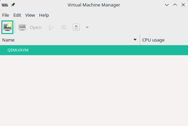Image resolution: width=188 pixels, height=126 pixels.
Task: Open the Edit menu
Action: click(17, 15)
